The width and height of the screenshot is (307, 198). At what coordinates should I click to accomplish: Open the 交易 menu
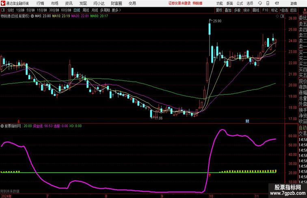coord(132,3)
